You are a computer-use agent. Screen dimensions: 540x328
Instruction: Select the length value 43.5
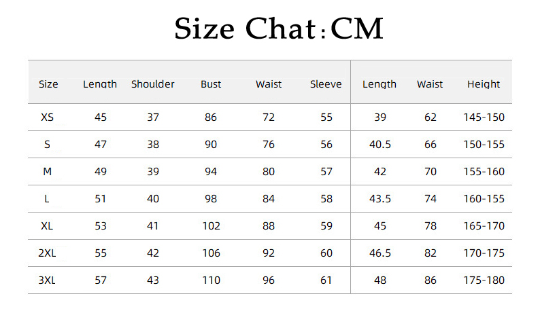click(379, 199)
